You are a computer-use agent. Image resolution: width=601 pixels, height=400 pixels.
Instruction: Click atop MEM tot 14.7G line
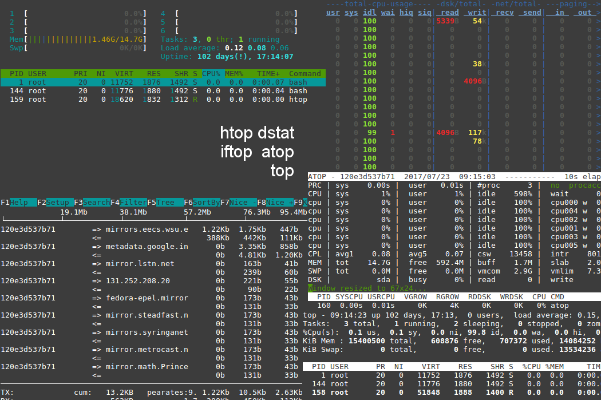[454, 263]
